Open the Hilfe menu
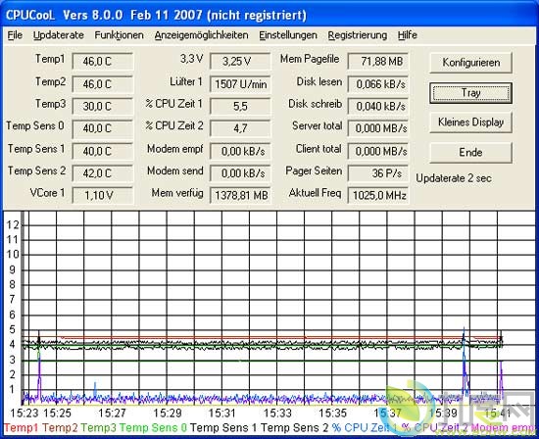539x439 pixels. [408, 35]
